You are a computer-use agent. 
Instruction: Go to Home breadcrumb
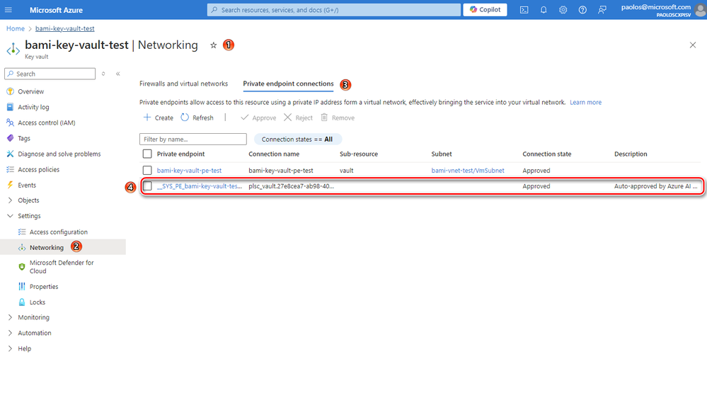pyautogui.click(x=16, y=28)
